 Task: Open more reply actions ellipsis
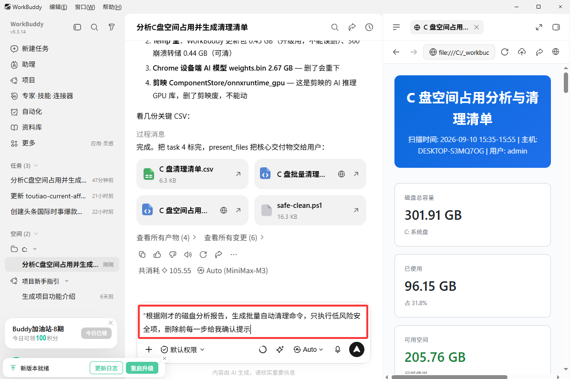coord(233,255)
